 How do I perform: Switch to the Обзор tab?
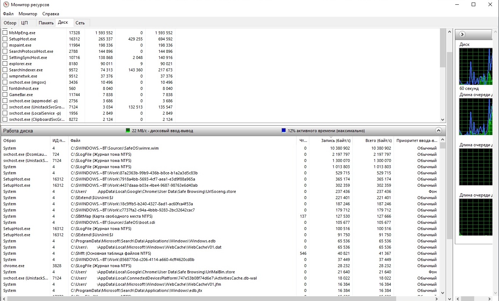(10, 23)
